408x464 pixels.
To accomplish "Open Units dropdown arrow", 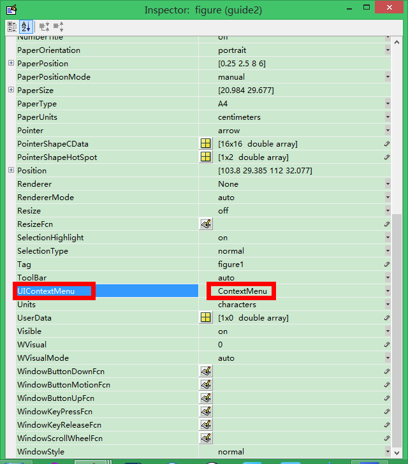I will click(388, 304).
